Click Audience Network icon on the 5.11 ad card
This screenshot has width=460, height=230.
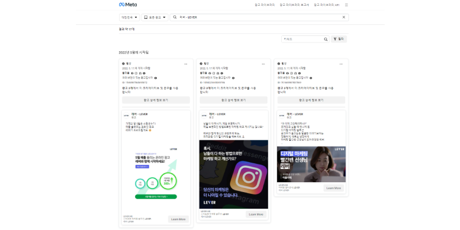click(x=296, y=74)
